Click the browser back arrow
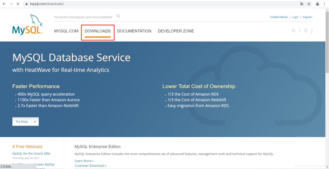329x169 pixels. 4,4
